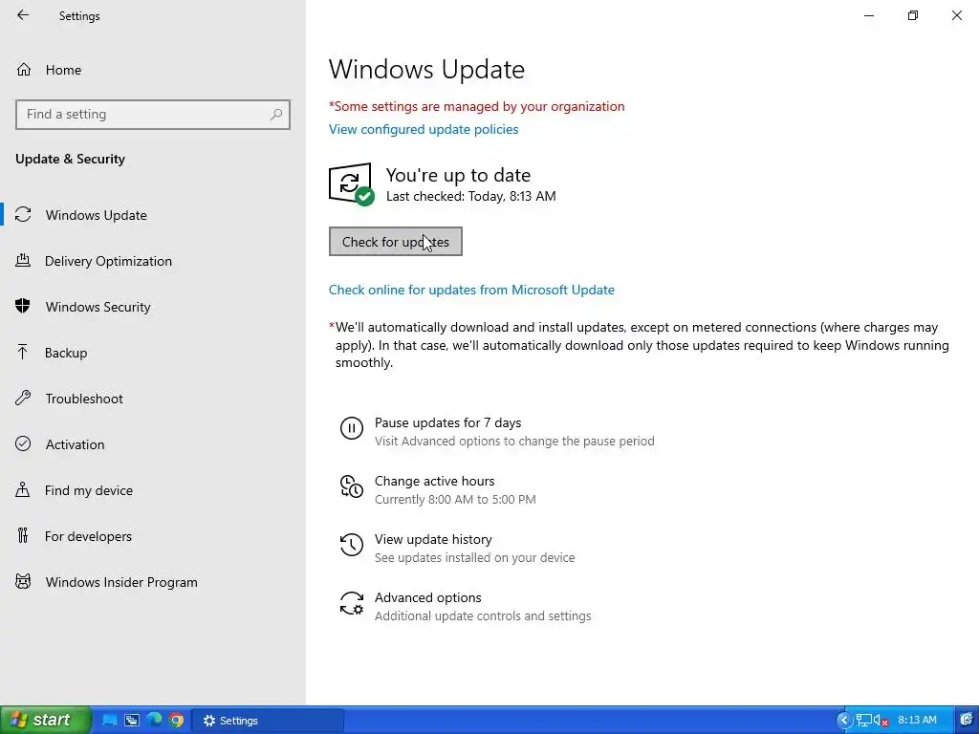Click 'Additional update controls and settings' text

(483, 616)
